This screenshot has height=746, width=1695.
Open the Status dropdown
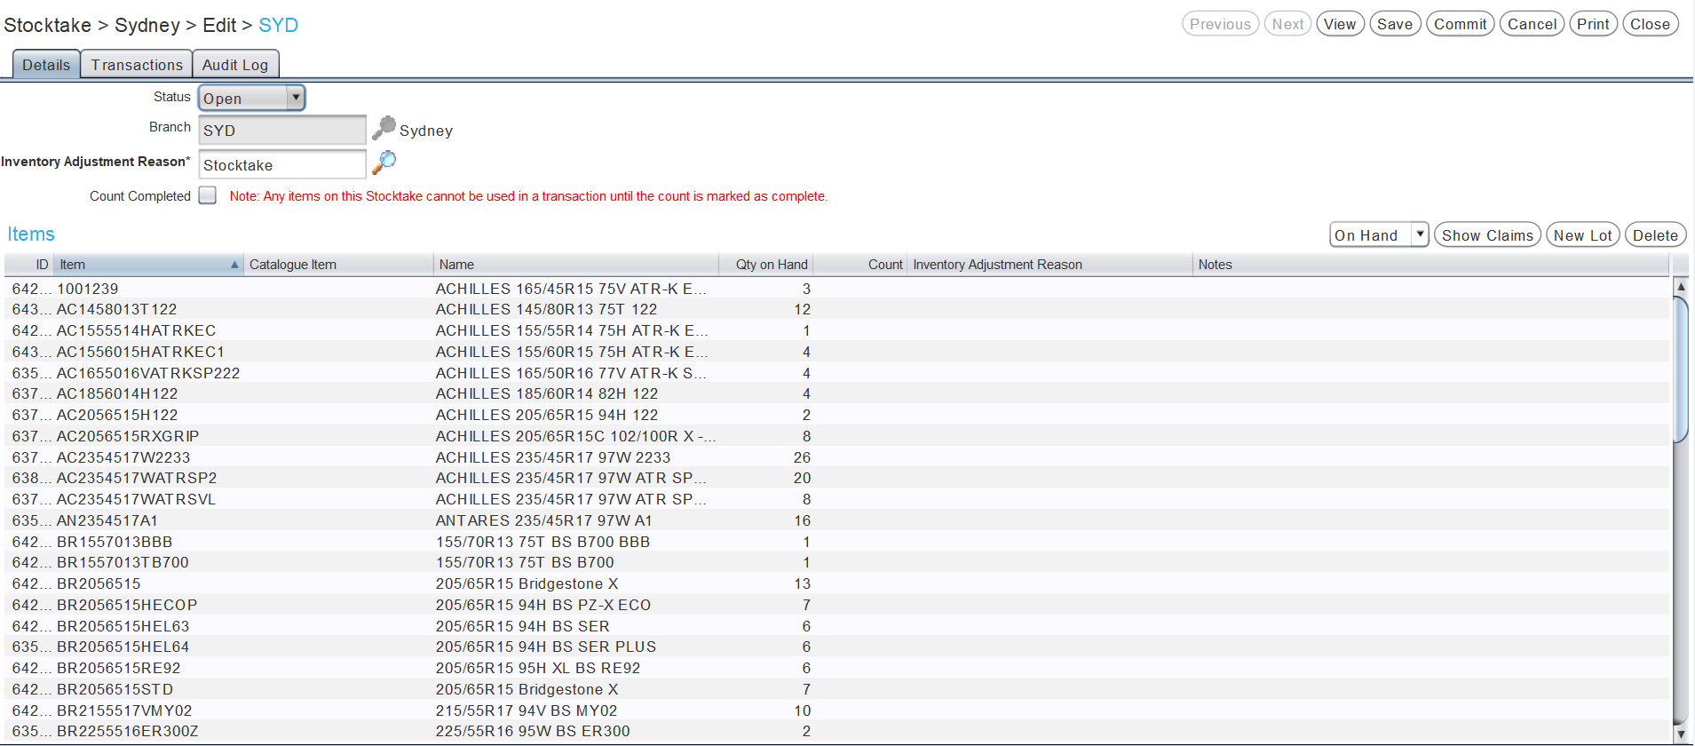(251, 98)
